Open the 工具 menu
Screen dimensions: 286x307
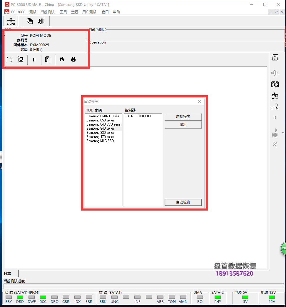tap(63, 12)
